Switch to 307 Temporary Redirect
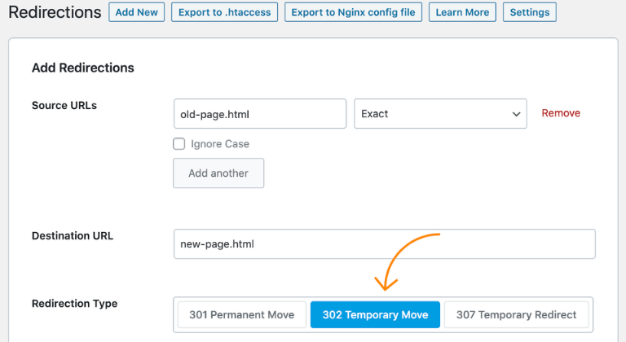 click(x=516, y=315)
